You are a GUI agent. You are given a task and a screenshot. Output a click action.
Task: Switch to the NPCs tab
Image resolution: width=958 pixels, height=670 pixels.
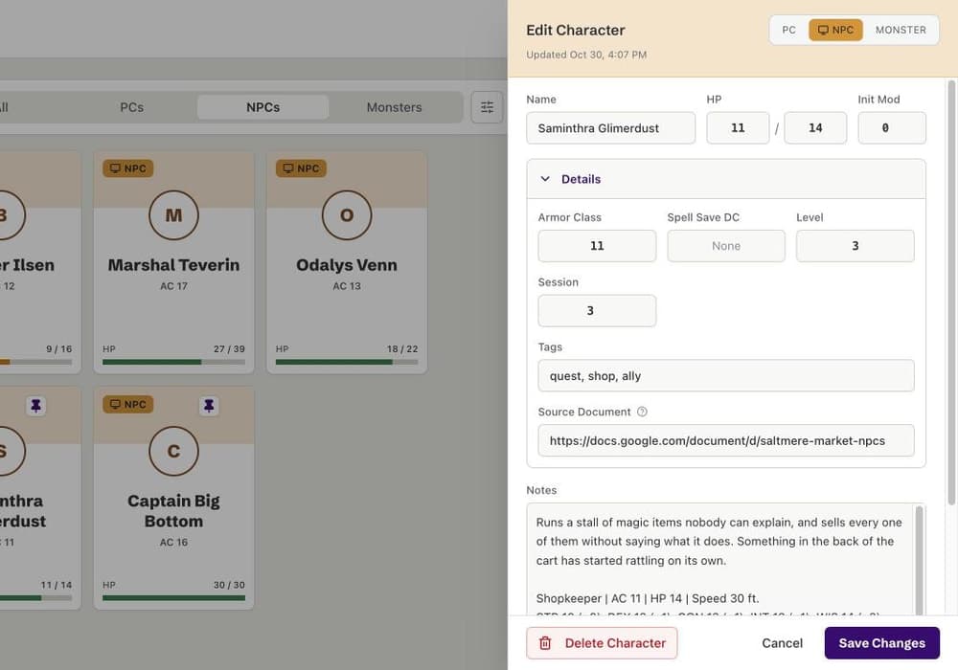tap(263, 107)
